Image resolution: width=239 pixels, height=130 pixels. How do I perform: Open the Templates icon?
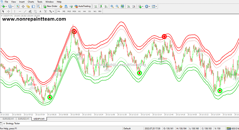coord(153,6)
